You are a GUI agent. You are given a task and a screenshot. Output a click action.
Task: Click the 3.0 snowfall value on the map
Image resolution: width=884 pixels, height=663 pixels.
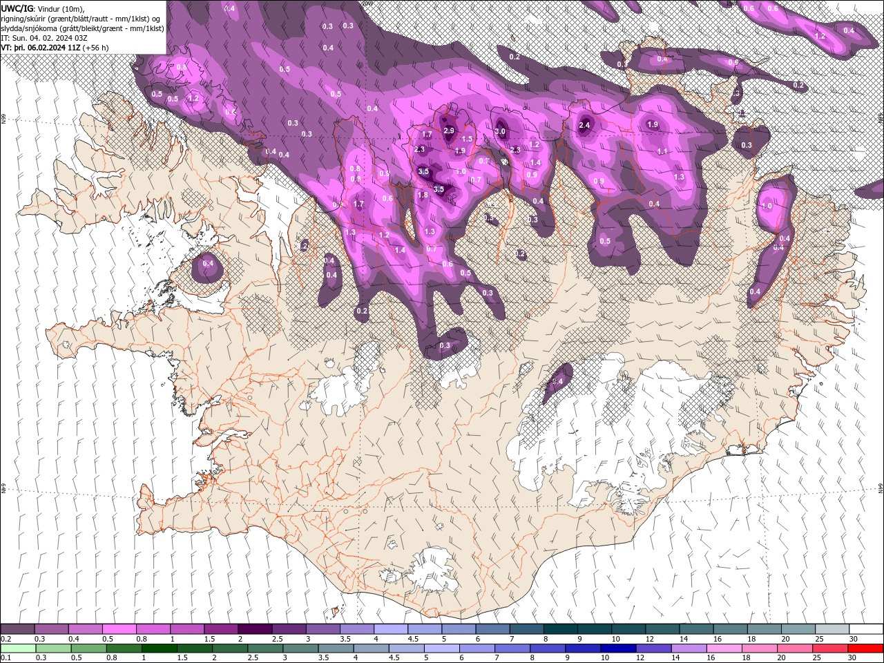tap(501, 131)
